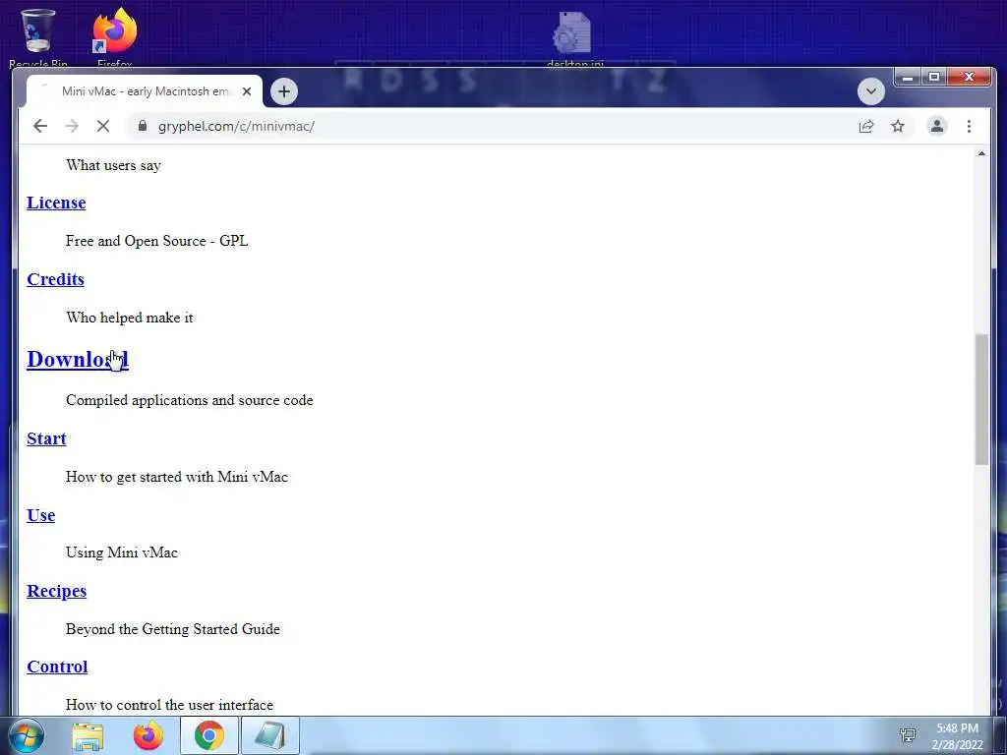Stop loading the page with X button
Screen dimensions: 1007x755
[x=102, y=127]
